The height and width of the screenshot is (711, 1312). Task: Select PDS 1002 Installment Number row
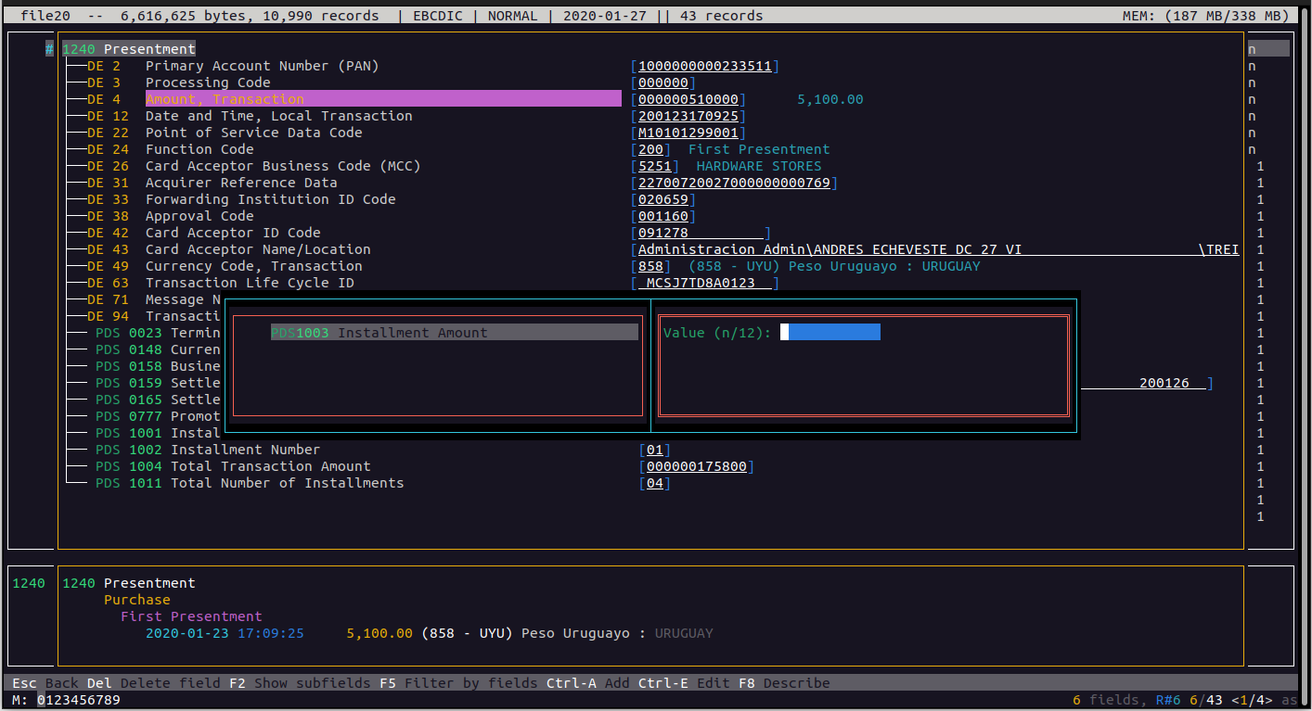[x=245, y=450]
